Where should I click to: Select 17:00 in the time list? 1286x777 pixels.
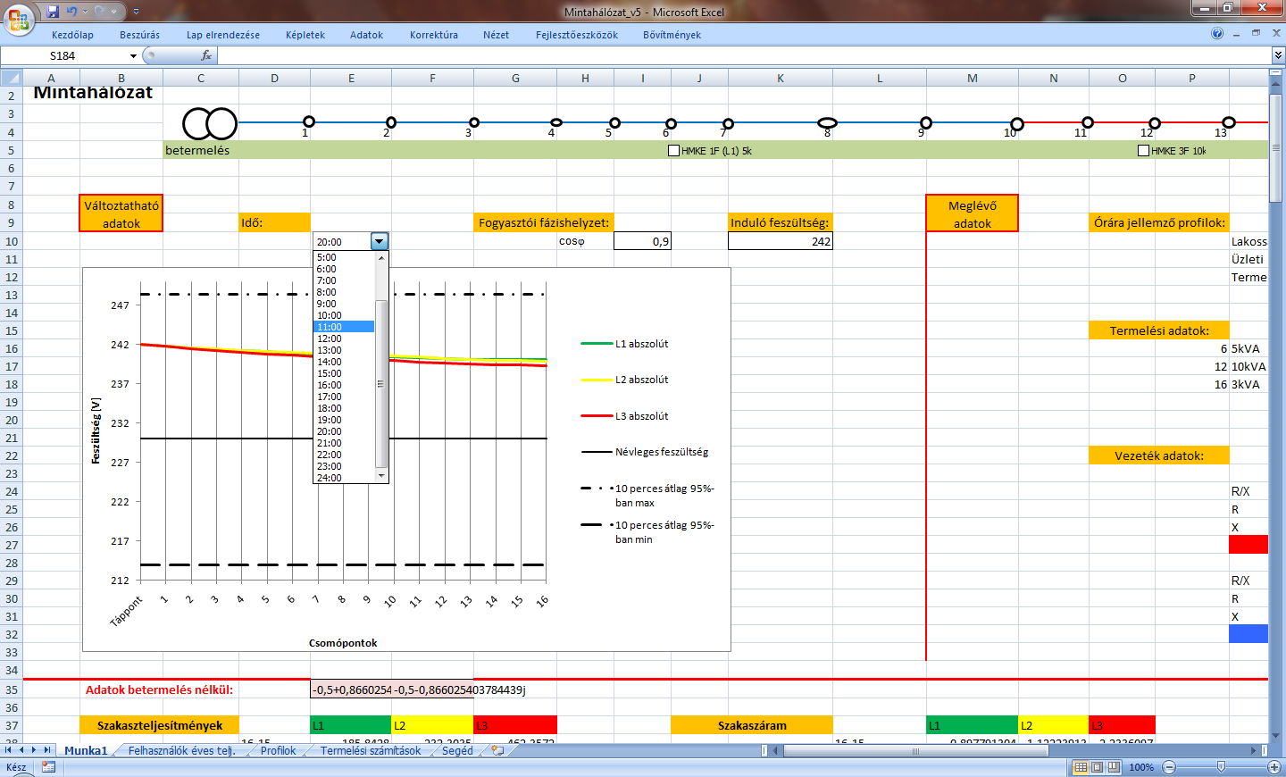tap(344, 397)
